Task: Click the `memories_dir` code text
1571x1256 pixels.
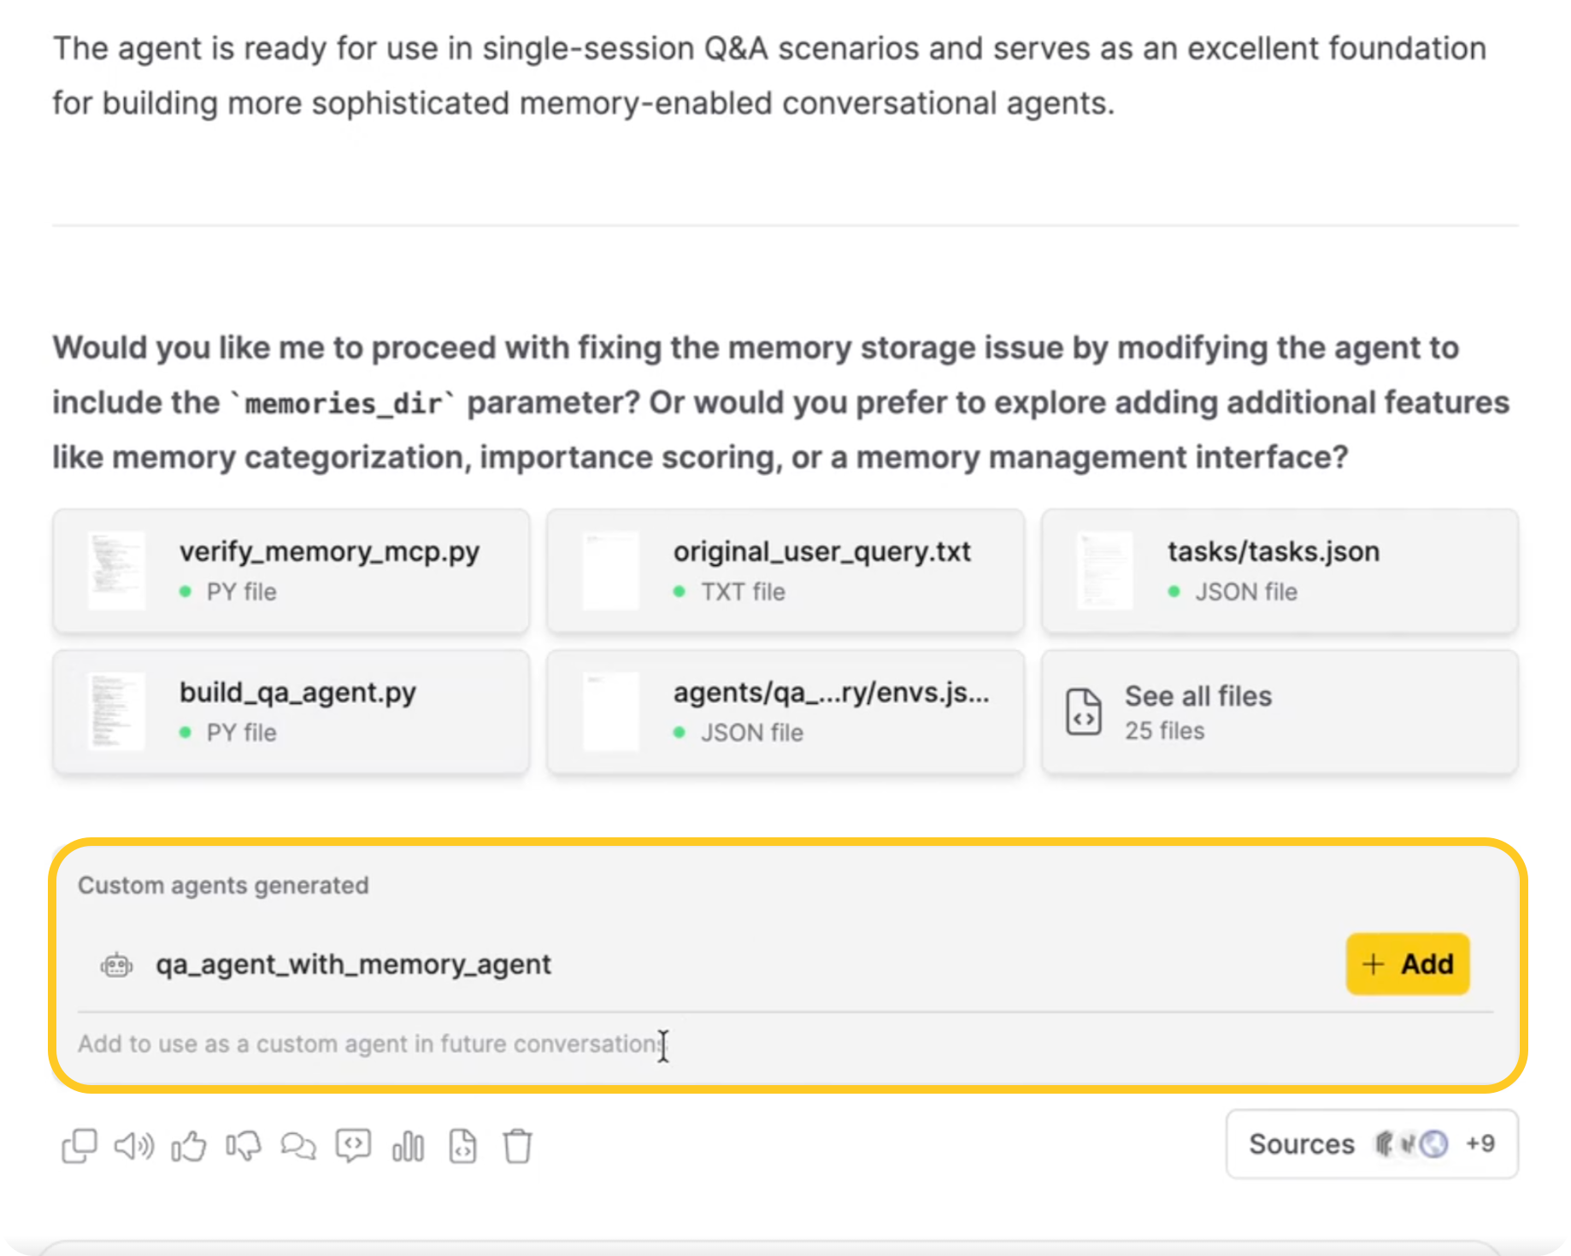Action: 342,402
